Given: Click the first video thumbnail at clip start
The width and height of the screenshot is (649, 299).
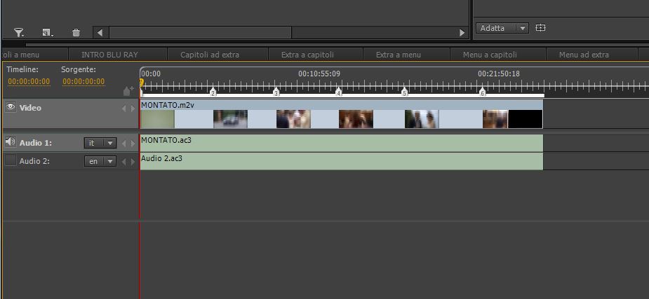Looking at the screenshot, I should coord(157,119).
